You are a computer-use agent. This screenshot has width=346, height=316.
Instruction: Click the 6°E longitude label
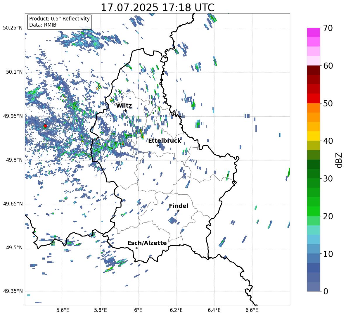pos(138,310)
